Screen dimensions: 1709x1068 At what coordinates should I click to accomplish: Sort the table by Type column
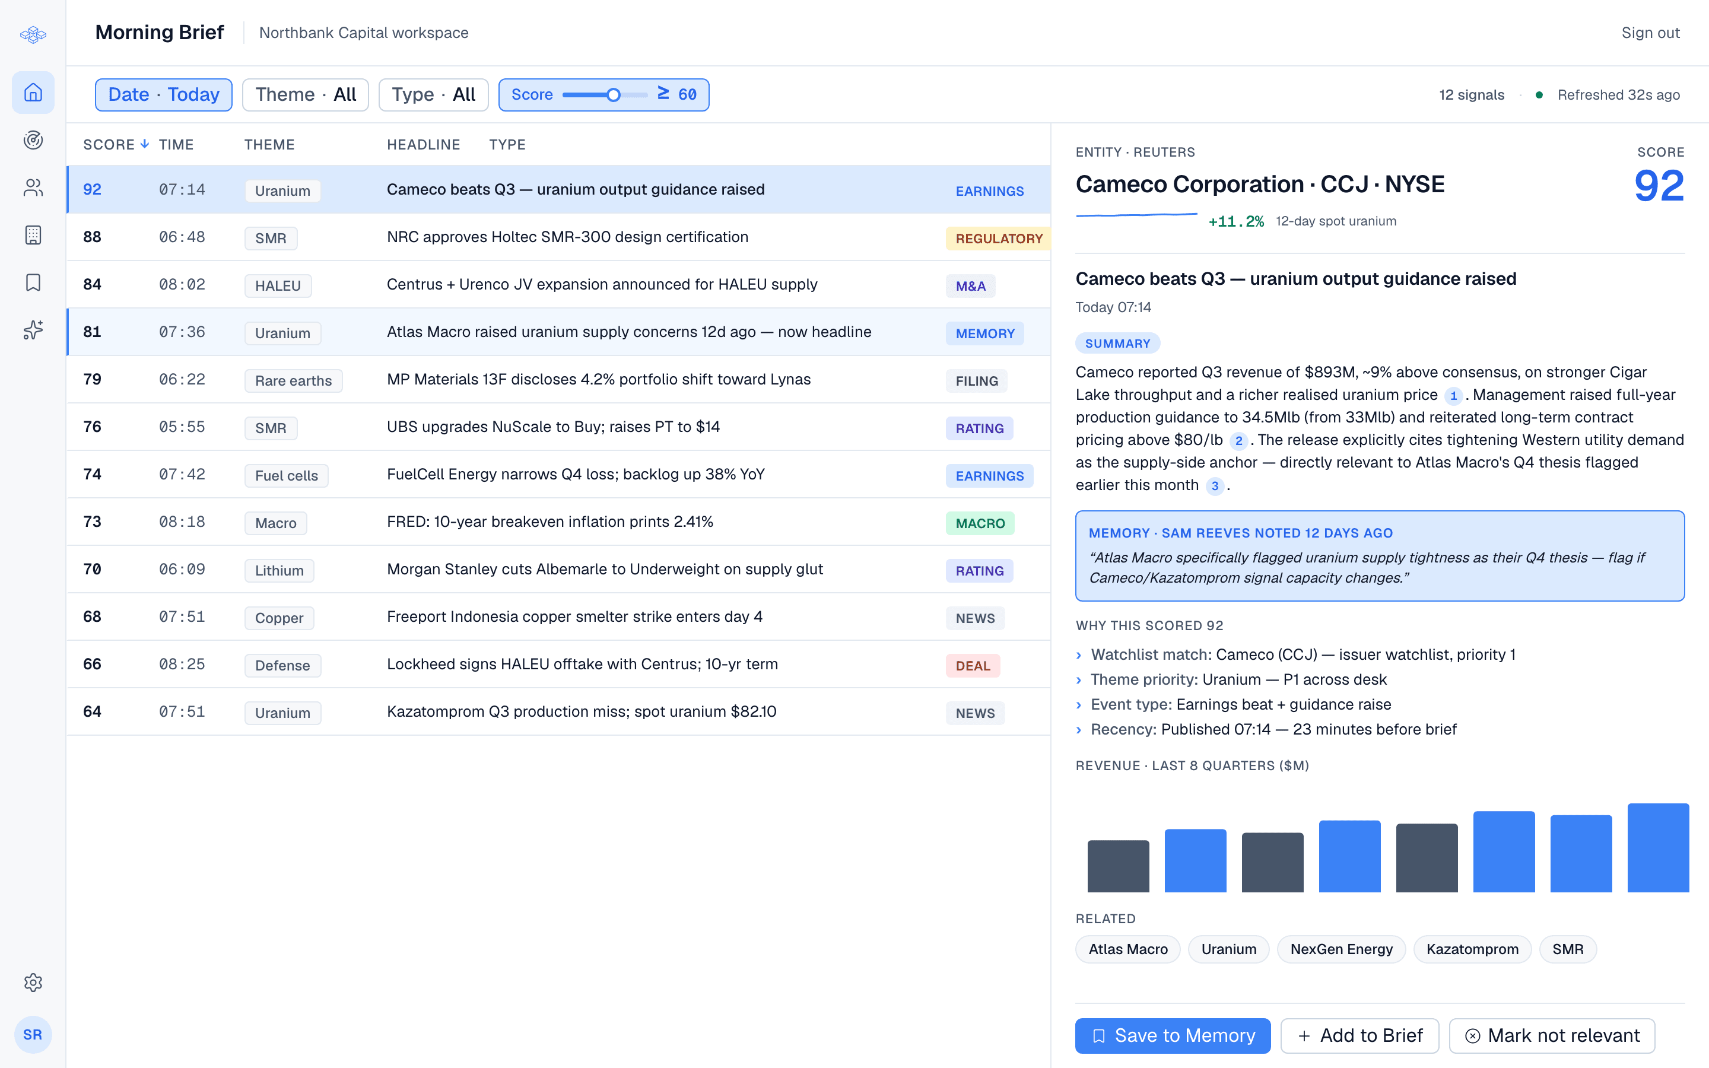tap(507, 144)
